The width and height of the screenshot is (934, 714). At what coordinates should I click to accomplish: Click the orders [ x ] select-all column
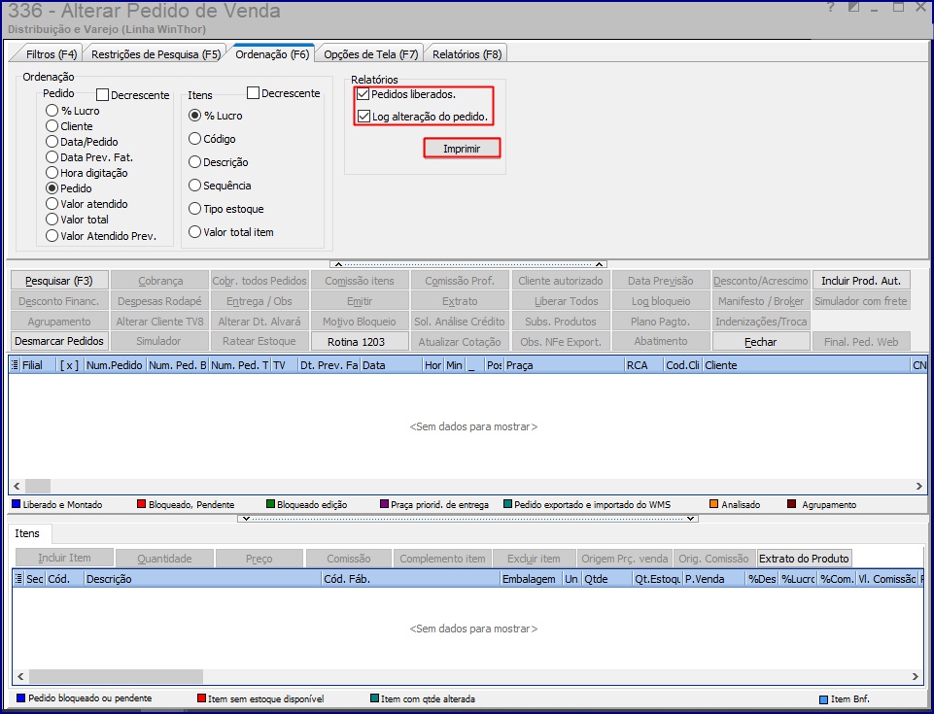(70, 365)
